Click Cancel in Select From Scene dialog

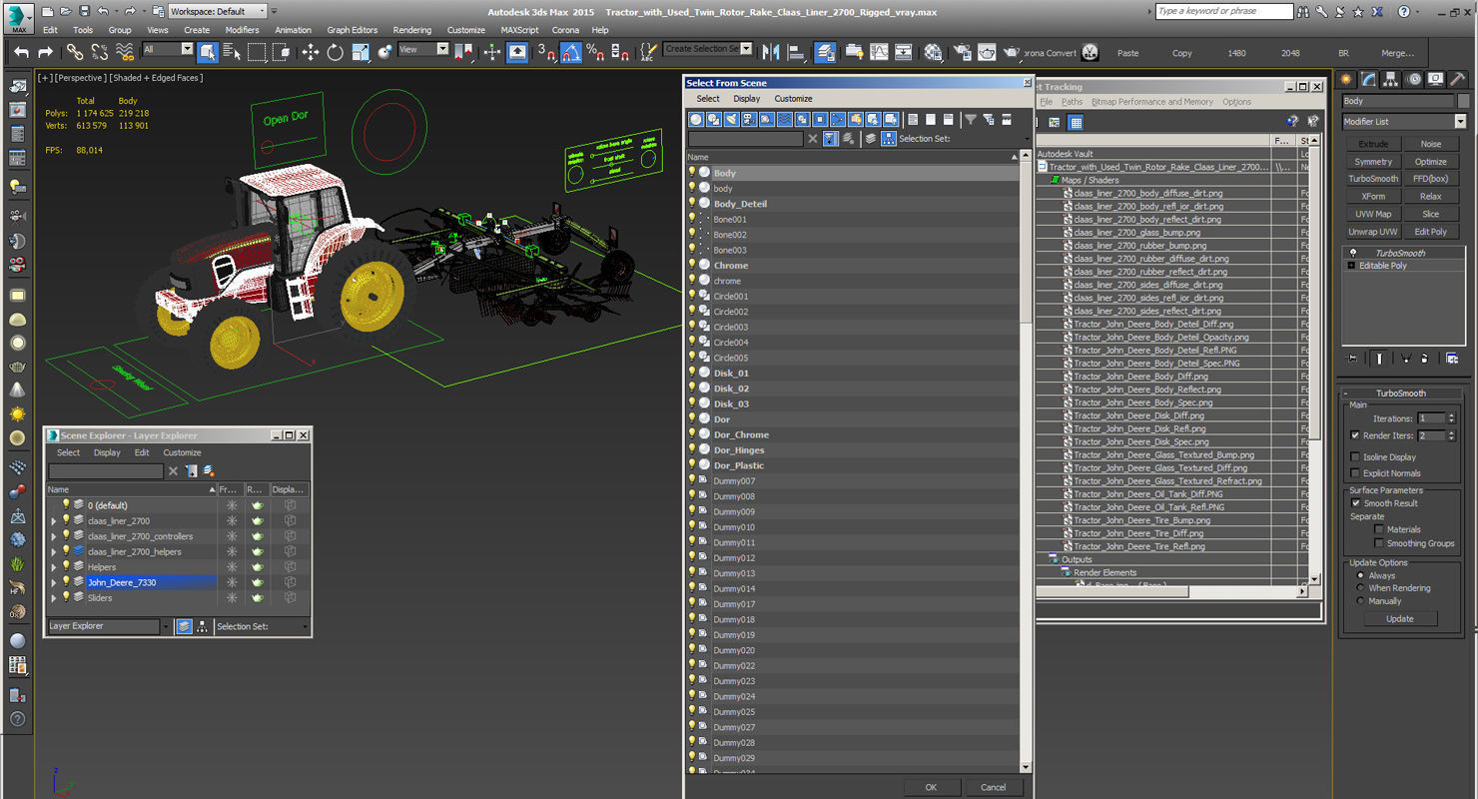tap(994, 787)
